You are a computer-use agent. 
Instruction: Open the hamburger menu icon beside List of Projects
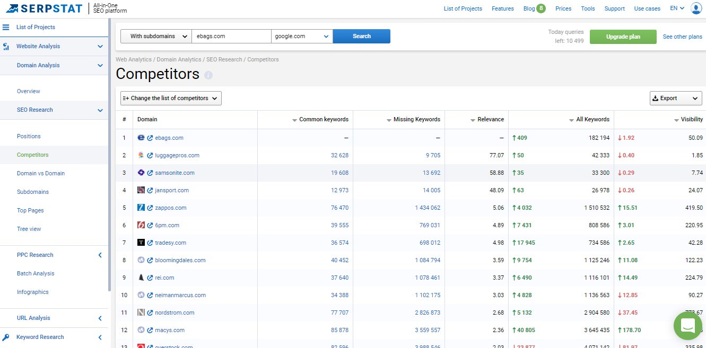point(6,27)
